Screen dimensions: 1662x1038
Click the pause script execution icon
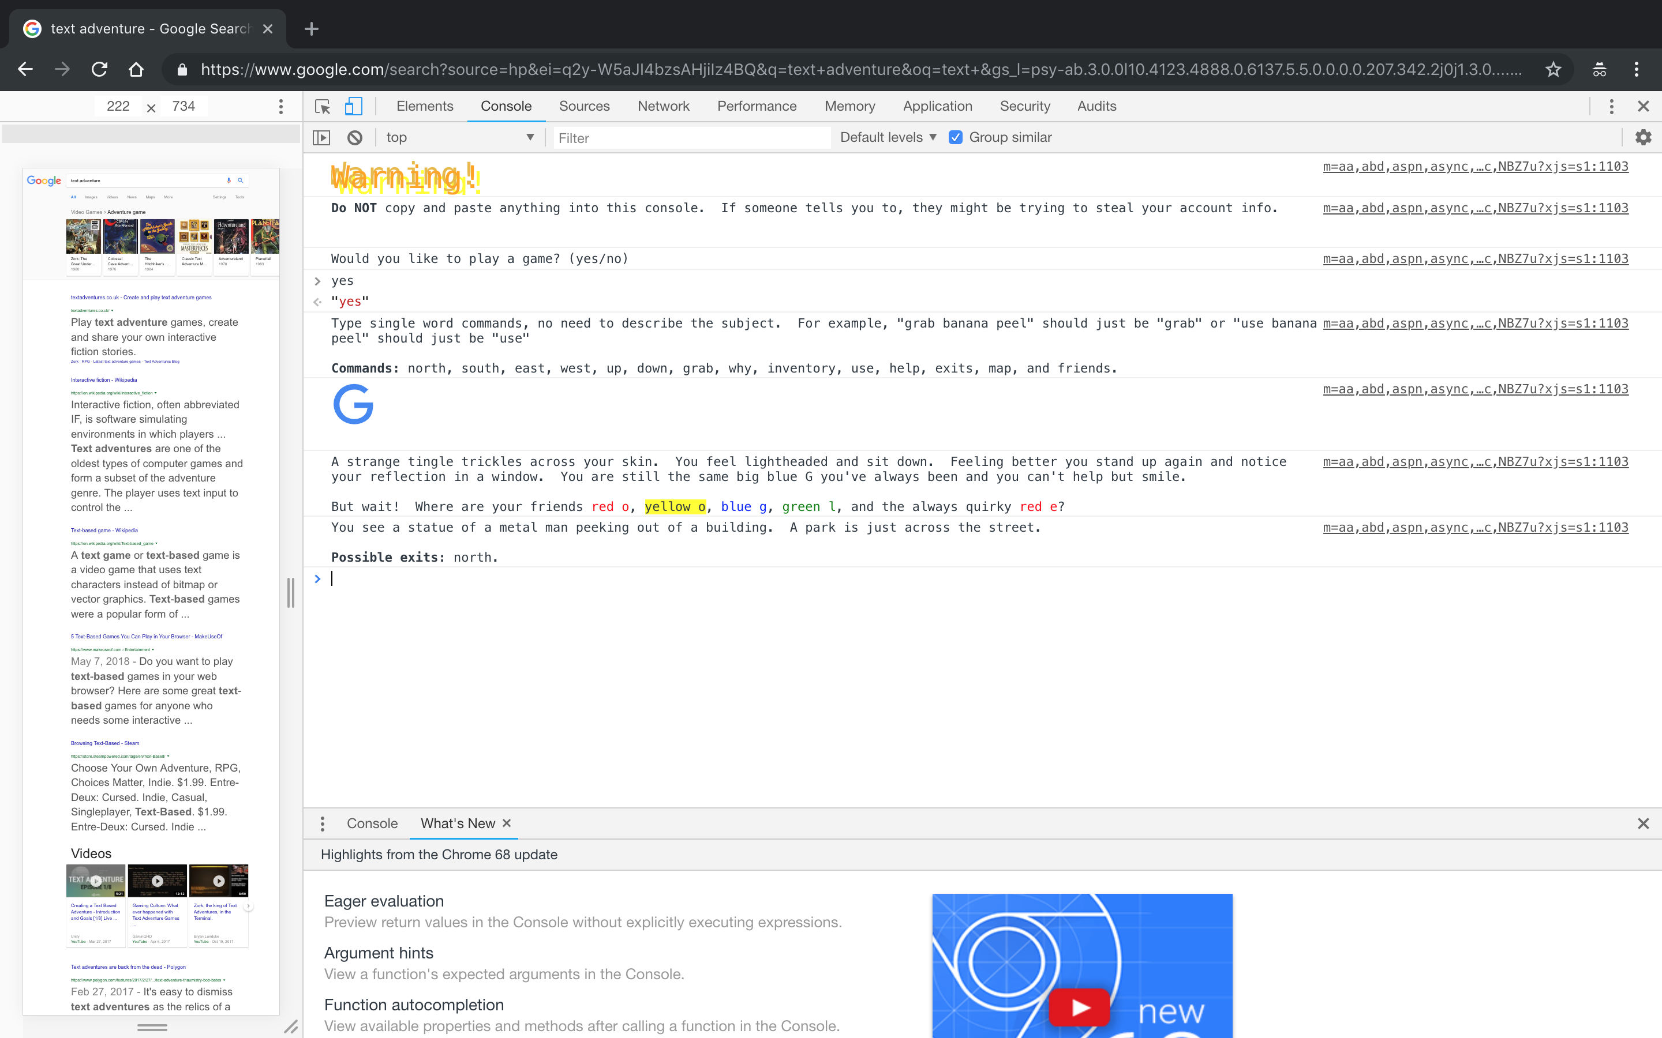coord(322,136)
